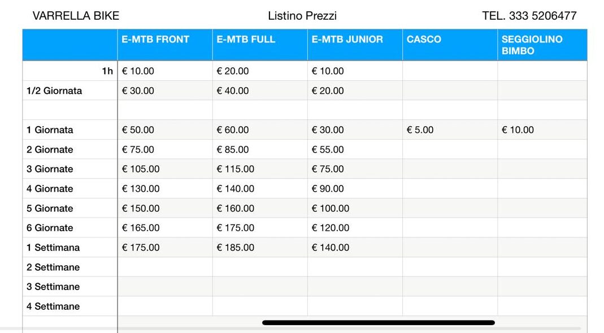Select E-MTB FRONT price for 1 Settimana
Screen dimensions: 604x333
tap(141, 248)
